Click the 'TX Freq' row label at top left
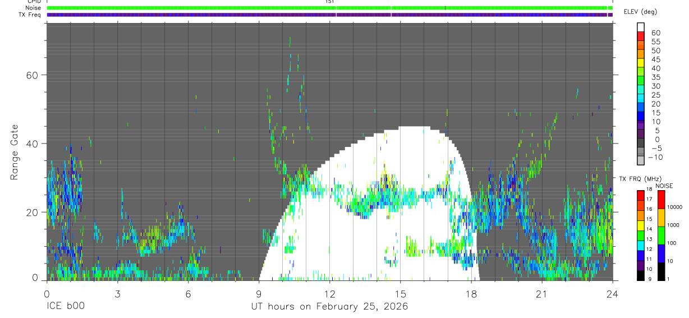This screenshot has width=689, height=318. pyautogui.click(x=30, y=15)
